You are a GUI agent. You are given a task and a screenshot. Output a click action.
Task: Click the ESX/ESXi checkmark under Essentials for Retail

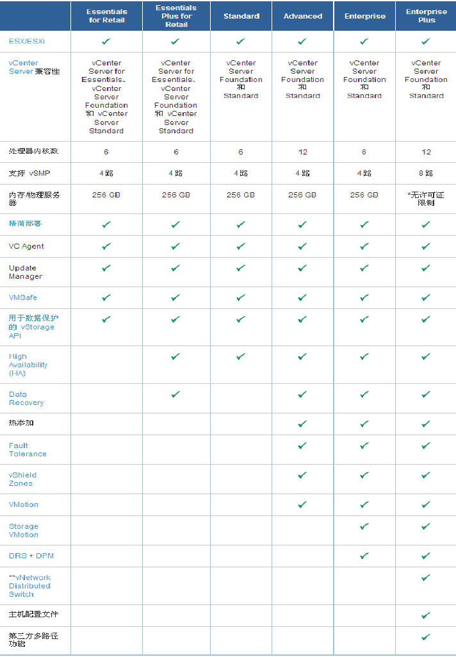106,42
